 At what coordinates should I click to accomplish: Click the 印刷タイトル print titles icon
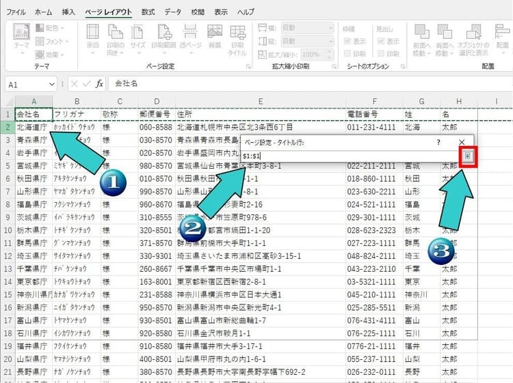(237, 32)
